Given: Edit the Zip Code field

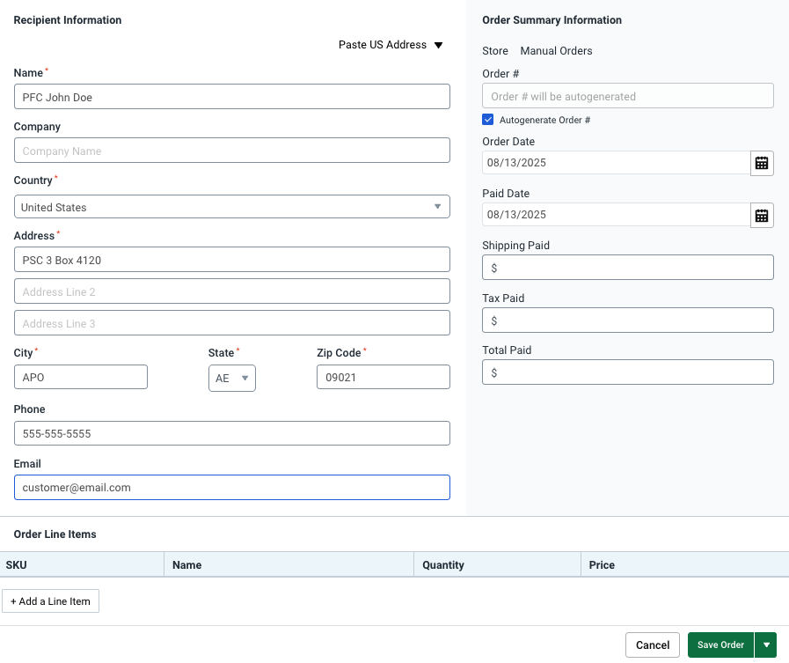Looking at the screenshot, I should click(x=383, y=377).
